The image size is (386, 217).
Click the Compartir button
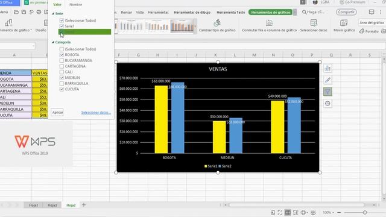[x=346, y=12]
